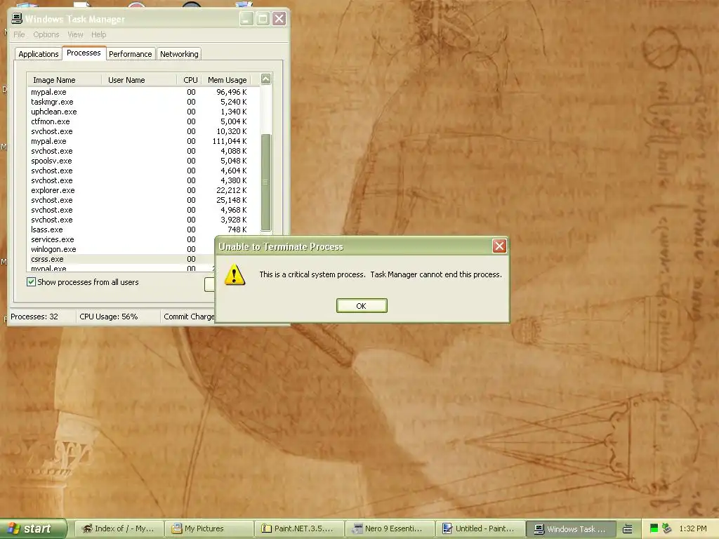
Task: Click the Task Manager title bar icon
Action: (17, 18)
